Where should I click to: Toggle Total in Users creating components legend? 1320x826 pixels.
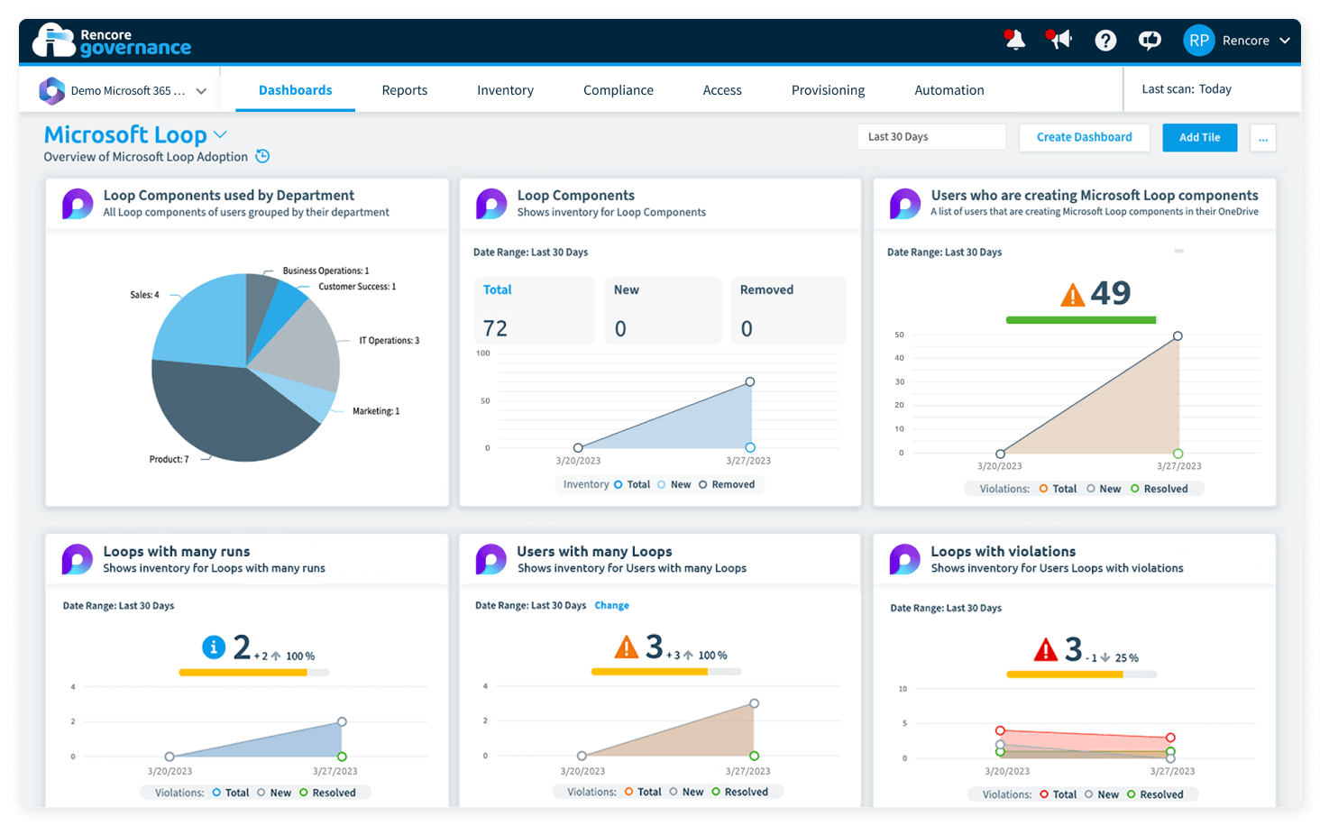[1058, 489]
